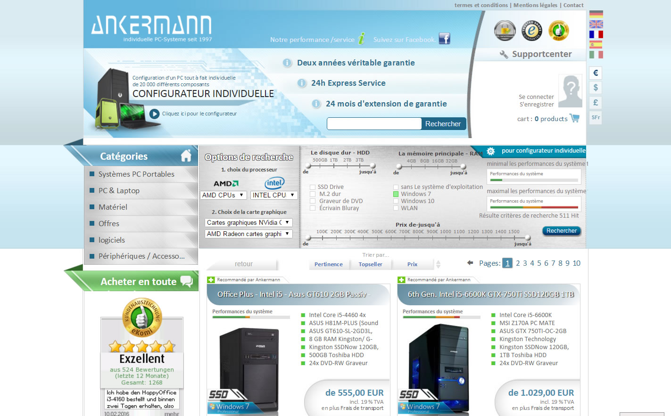
Task: Click the eKomi customer award badge in header
Action: (558, 31)
